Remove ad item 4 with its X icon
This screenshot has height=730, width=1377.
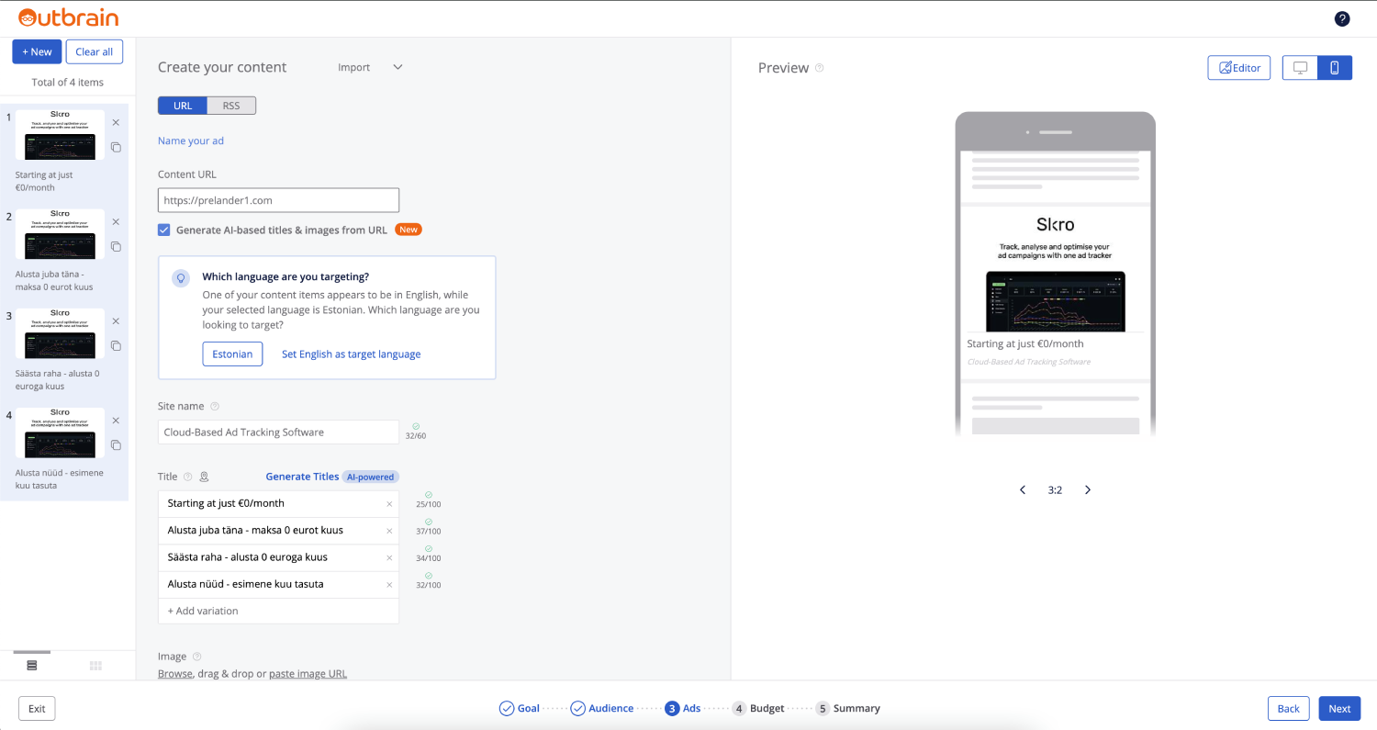(116, 420)
